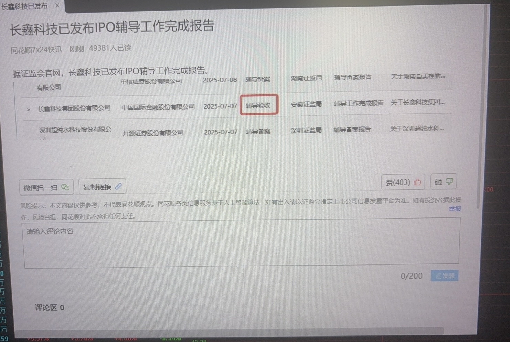Viewport: 510px width, 342px height.
Task: Click 安徽证监局 cell
Action: point(306,104)
